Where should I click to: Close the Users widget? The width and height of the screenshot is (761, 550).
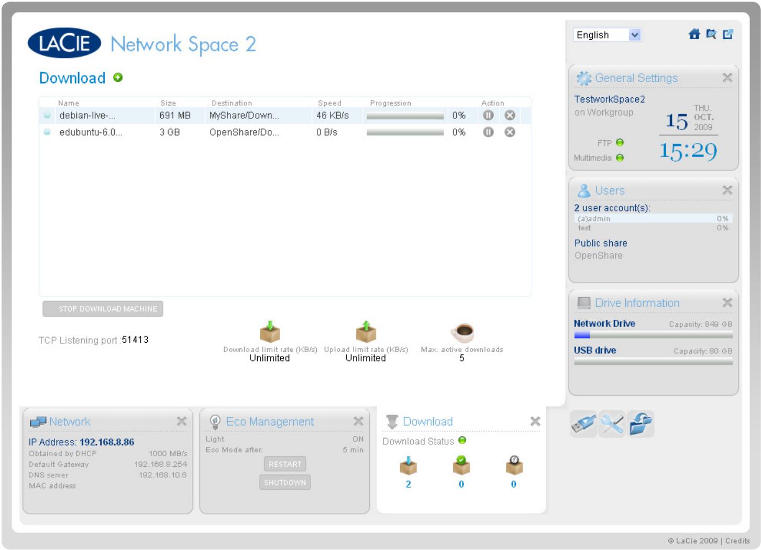(x=727, y=190)
